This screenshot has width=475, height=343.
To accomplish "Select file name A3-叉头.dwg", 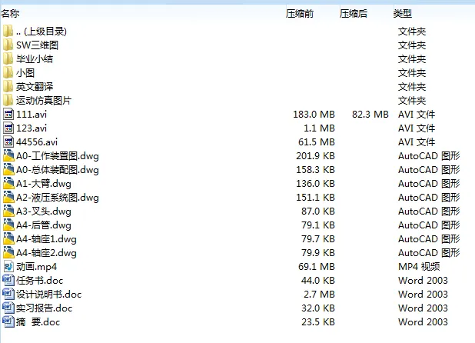I will point(44,211).
